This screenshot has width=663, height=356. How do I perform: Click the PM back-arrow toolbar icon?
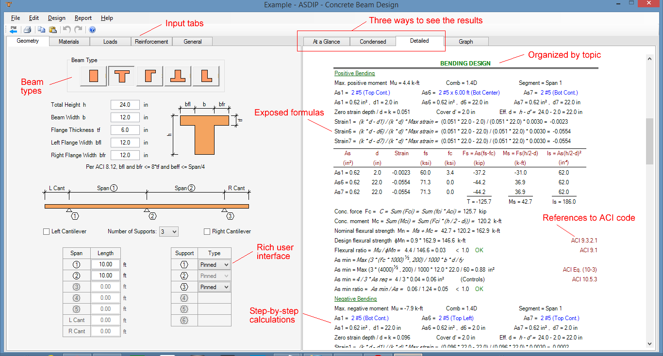point(13,30)
